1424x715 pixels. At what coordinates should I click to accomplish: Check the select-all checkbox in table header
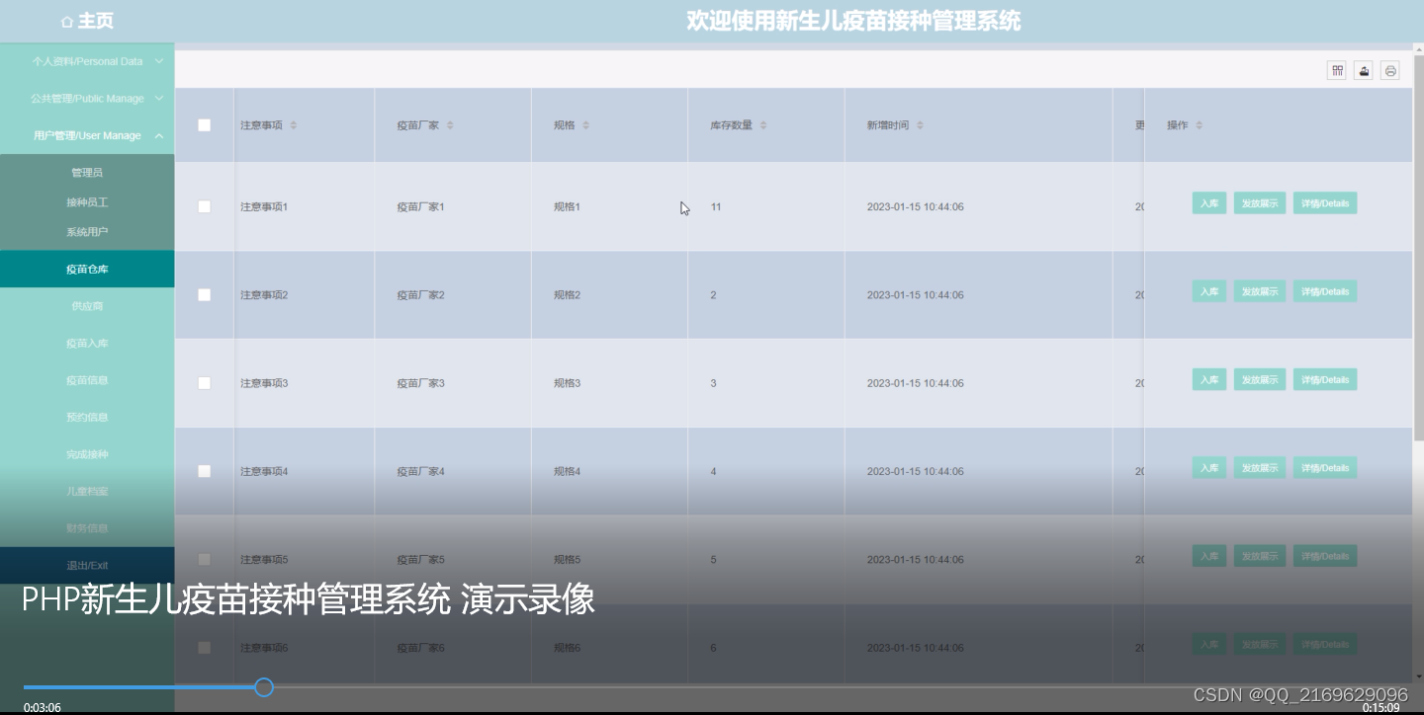pyautogui.click(x=205, y=125)
